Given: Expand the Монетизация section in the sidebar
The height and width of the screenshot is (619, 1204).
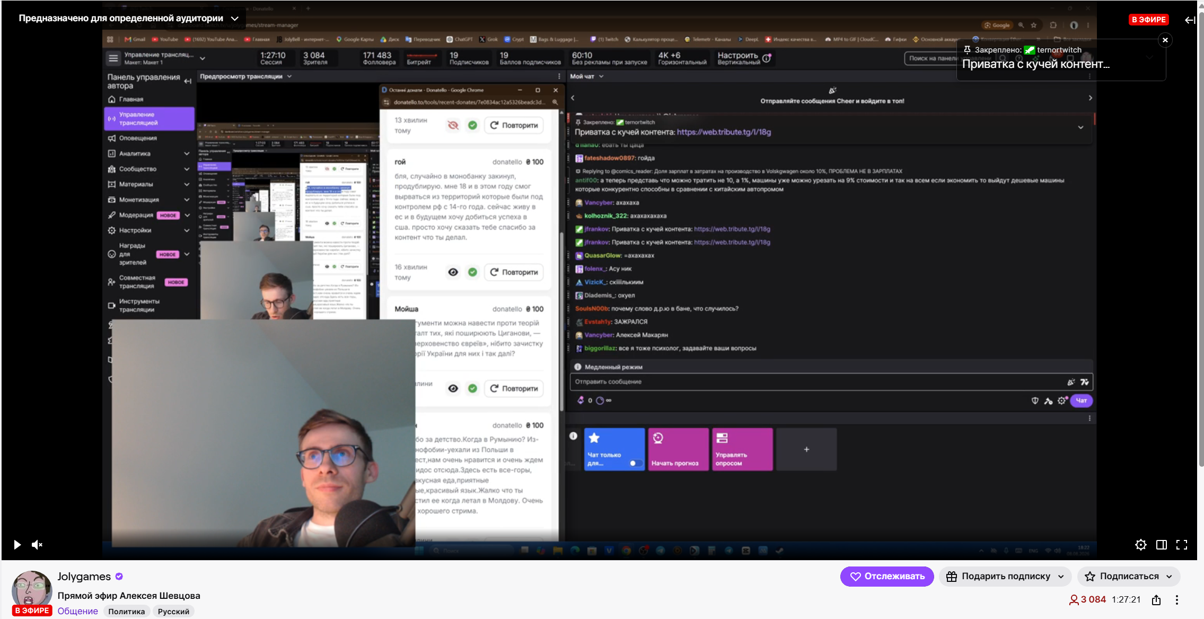Looking at the screenshot, I should click(x=187, y=200).
